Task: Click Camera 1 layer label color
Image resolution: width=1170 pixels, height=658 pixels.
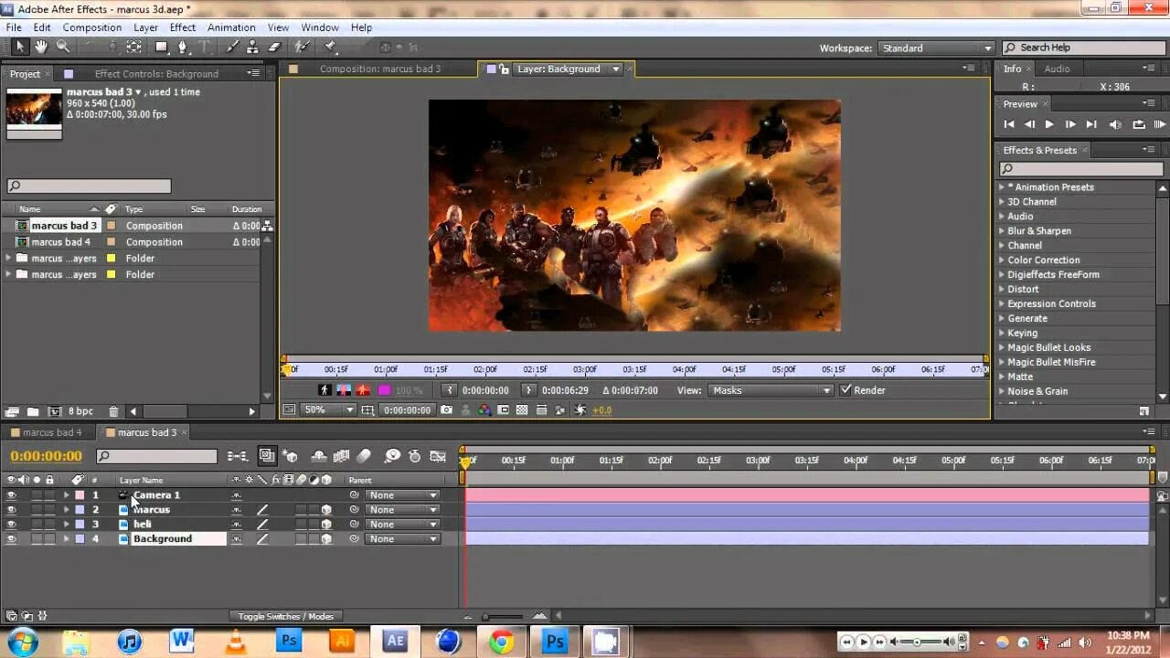Action: tap(80, 495)
